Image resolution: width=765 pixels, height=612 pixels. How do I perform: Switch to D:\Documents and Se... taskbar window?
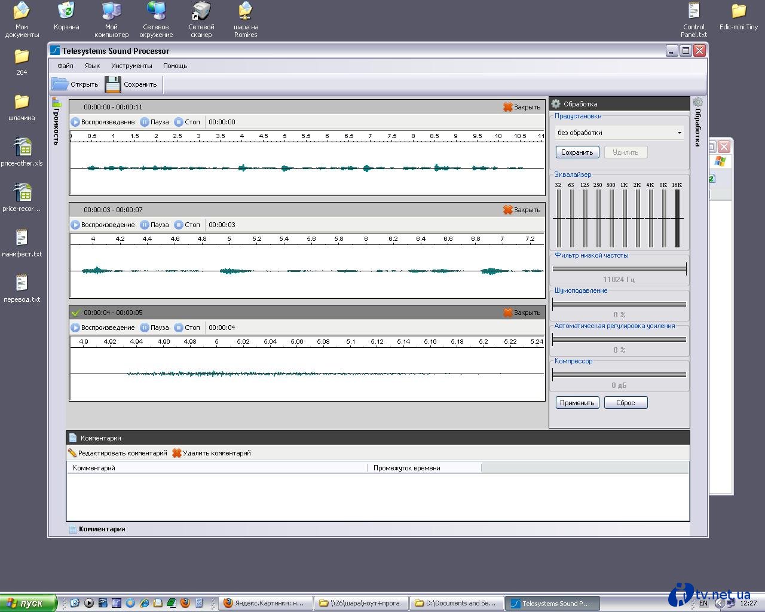pos(455,603)
